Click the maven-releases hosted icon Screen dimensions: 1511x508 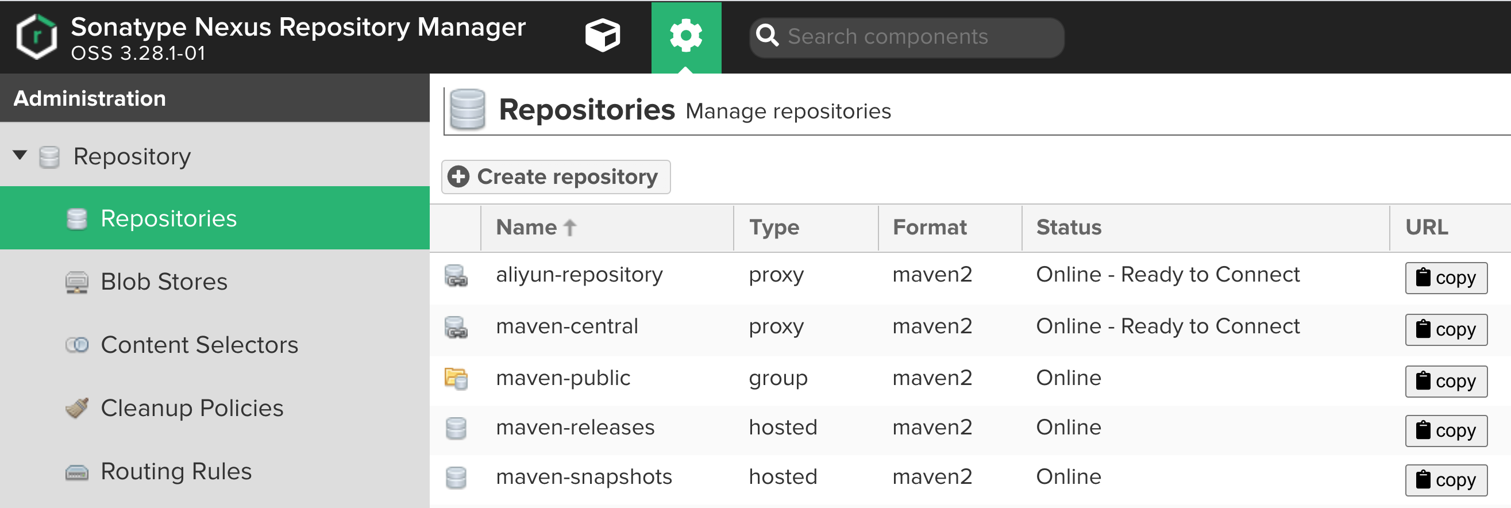[456, 428]
